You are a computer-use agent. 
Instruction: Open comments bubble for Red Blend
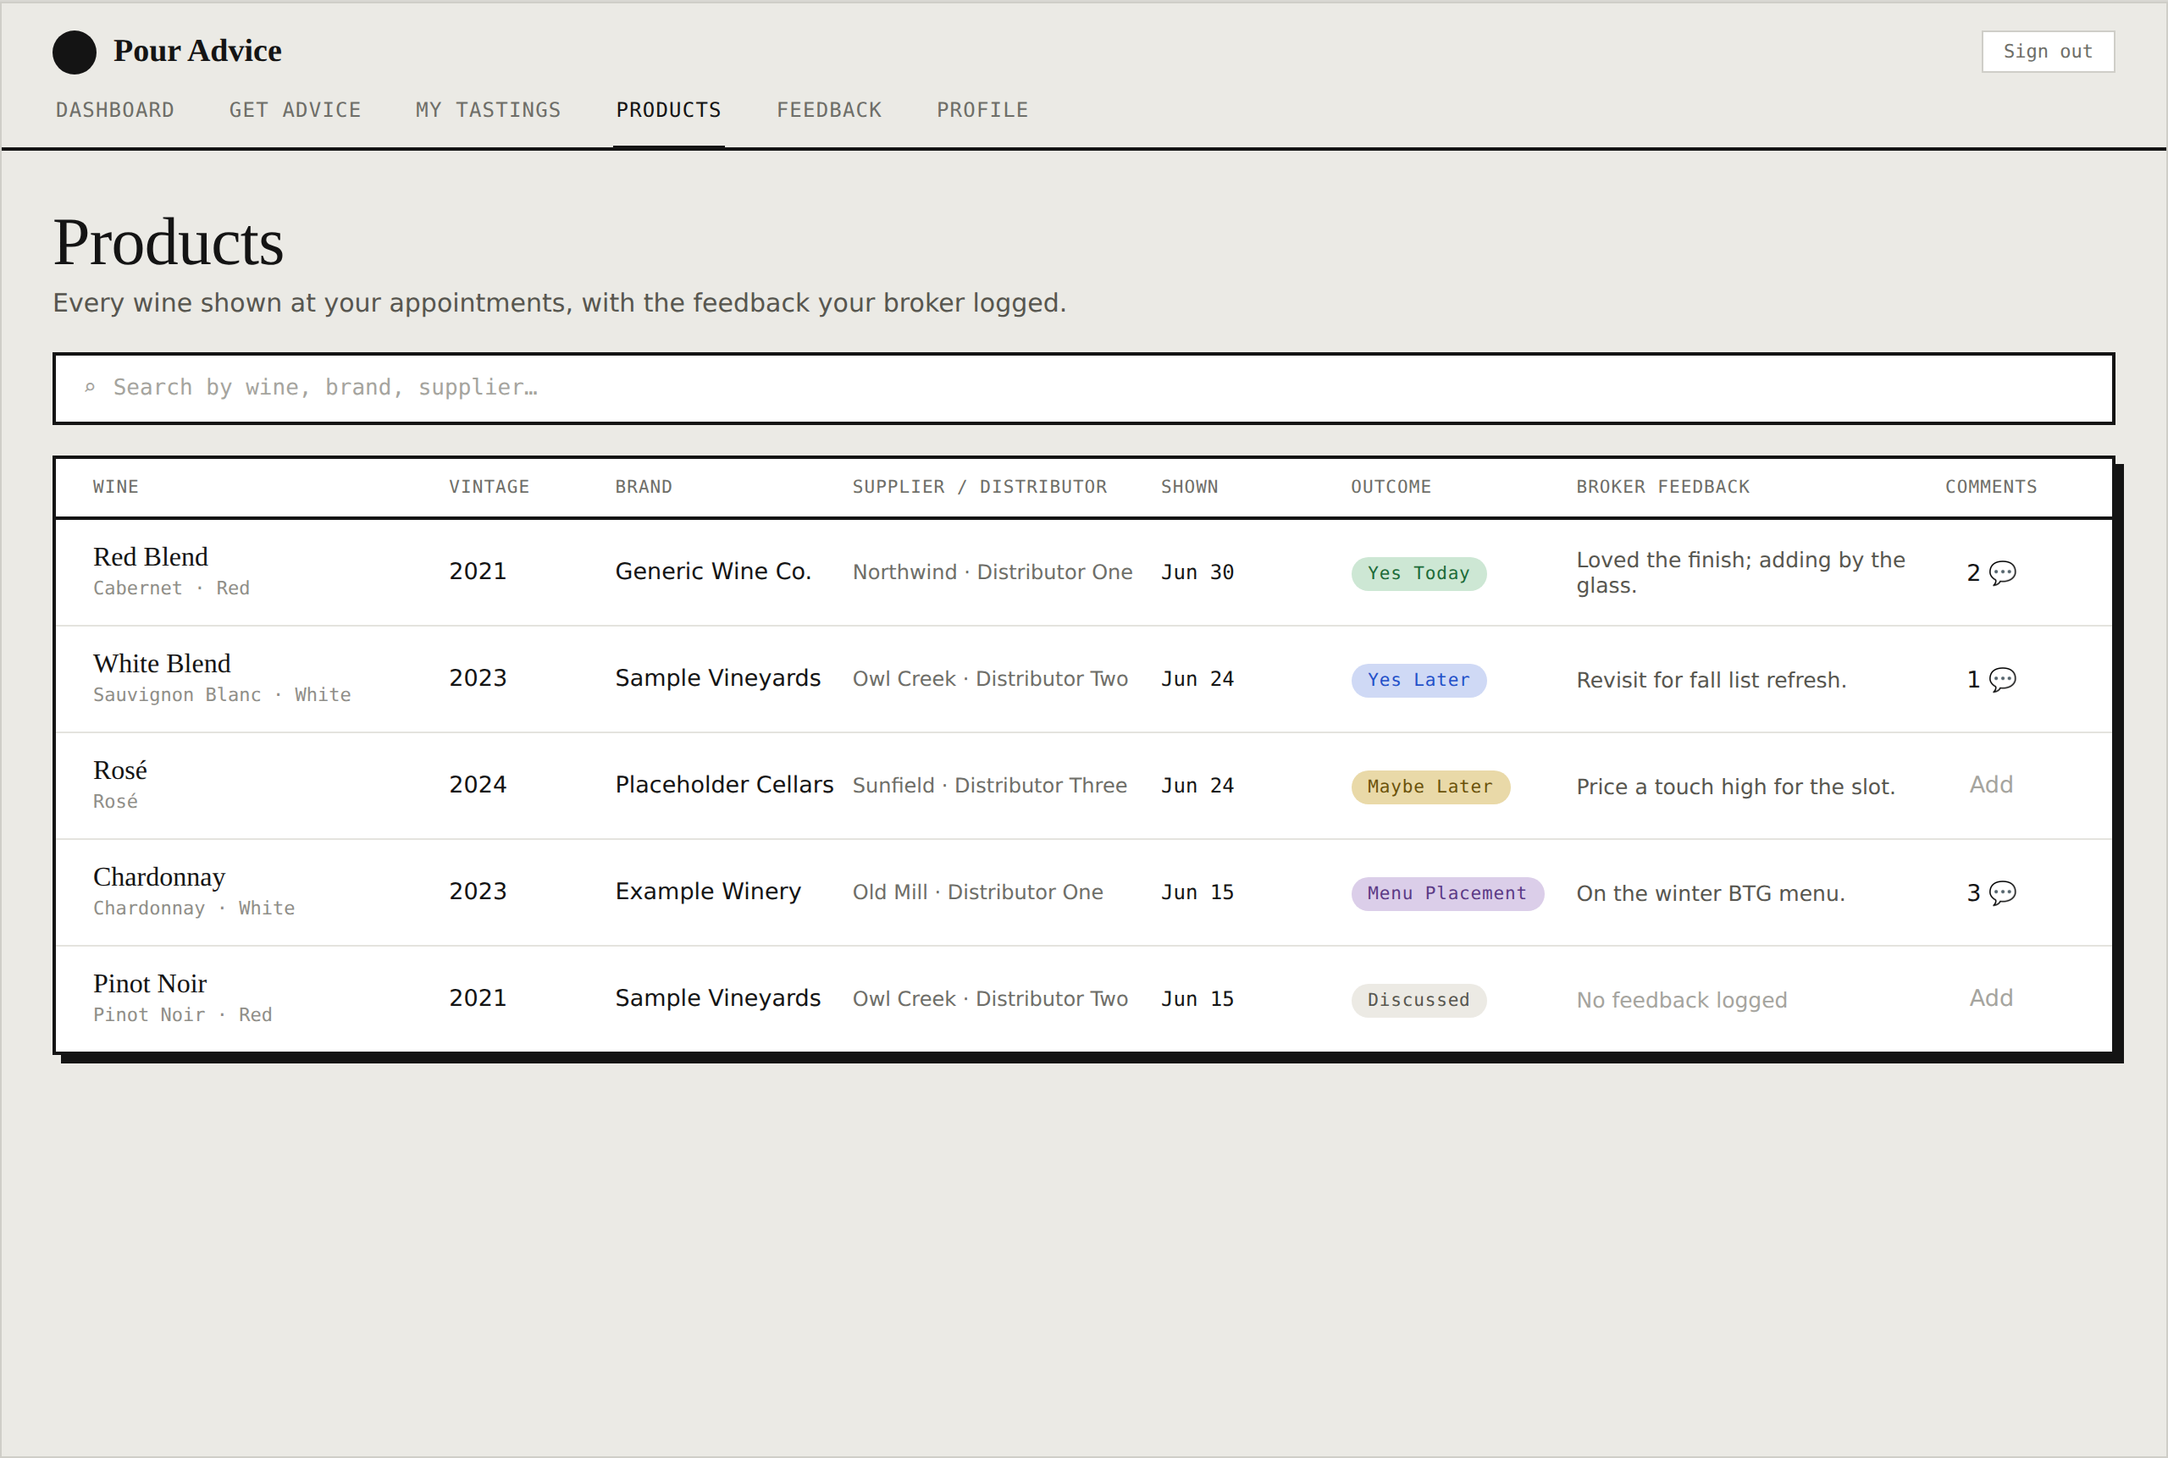tap(1990, 572)
